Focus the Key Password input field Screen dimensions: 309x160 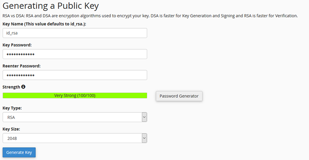pos(75,54)
